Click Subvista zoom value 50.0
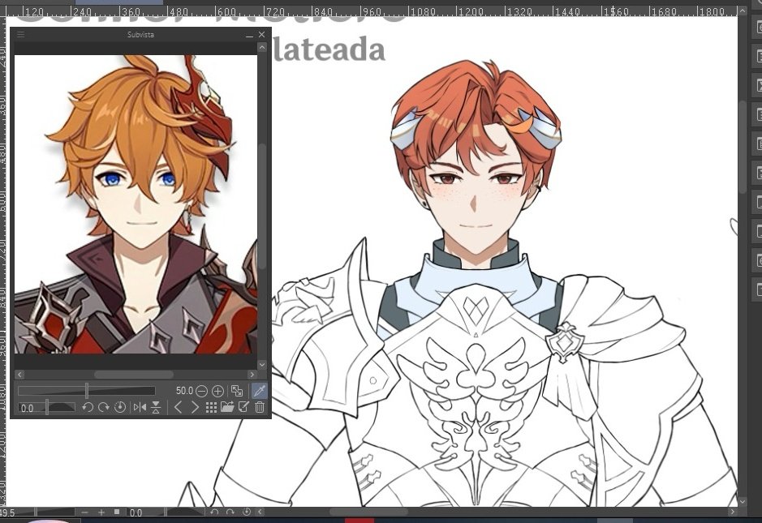The height and width of the screenshot is (523, 762). click(183, 391)
